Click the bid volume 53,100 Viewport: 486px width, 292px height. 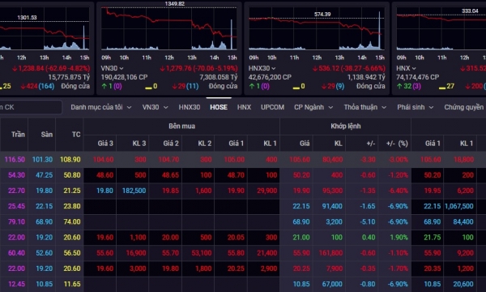(x=202, y=253)
